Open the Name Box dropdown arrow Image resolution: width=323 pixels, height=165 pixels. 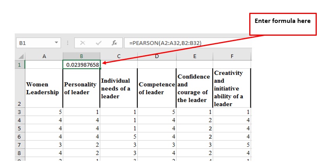click(56, 43)
